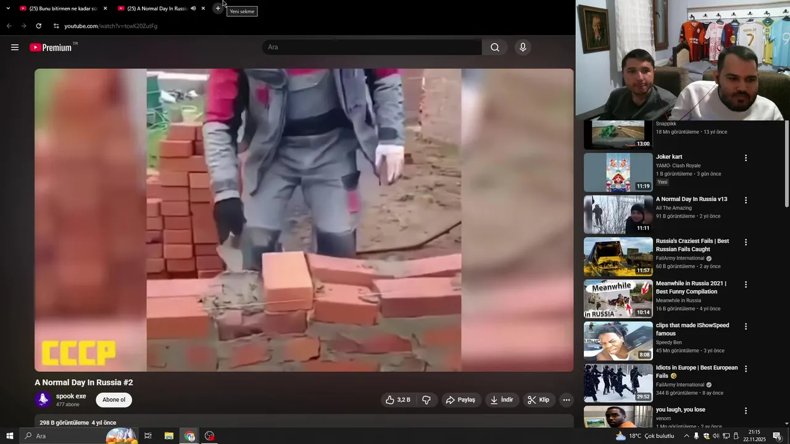Image resolution: width=790 pixels, height=444 pixels.
Task: Share the video via Paylaş
Action: coord(460,400)
